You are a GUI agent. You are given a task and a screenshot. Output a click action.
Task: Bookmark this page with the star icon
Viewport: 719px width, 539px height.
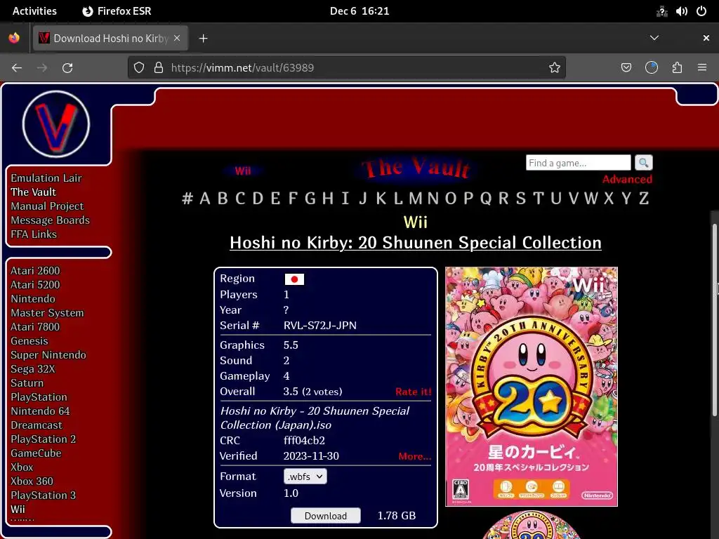(x=555, y=68)
